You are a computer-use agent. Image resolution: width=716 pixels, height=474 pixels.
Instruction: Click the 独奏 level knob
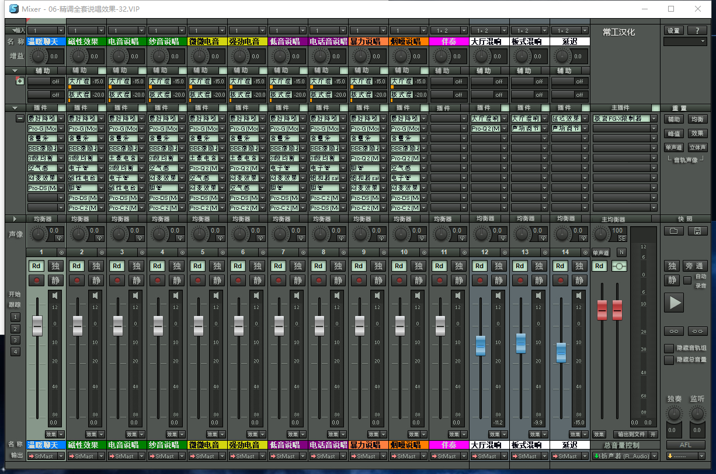674,414
